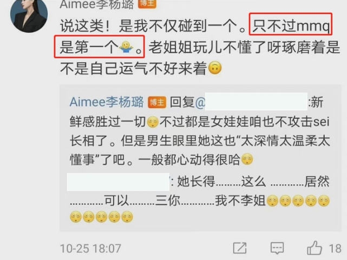Viewport: 347px width, 260px height.
Task: Open Aimee李杨璐 username at top
Action: click(97, 4)
